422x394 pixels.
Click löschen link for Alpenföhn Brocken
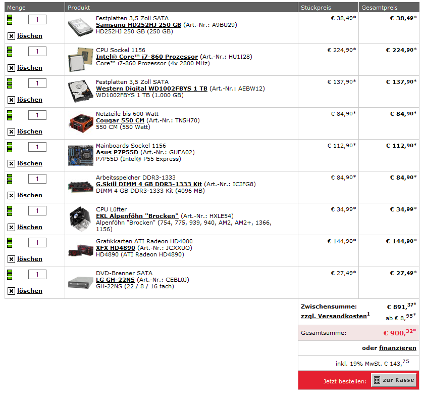(x=30, y=227)
